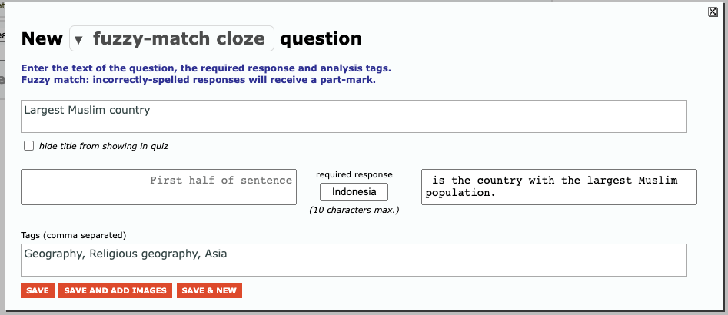Viewport: 728px width, 315px height.
Task: Click SAVE AND ADD IMAGES
Action: click(115, 290)
